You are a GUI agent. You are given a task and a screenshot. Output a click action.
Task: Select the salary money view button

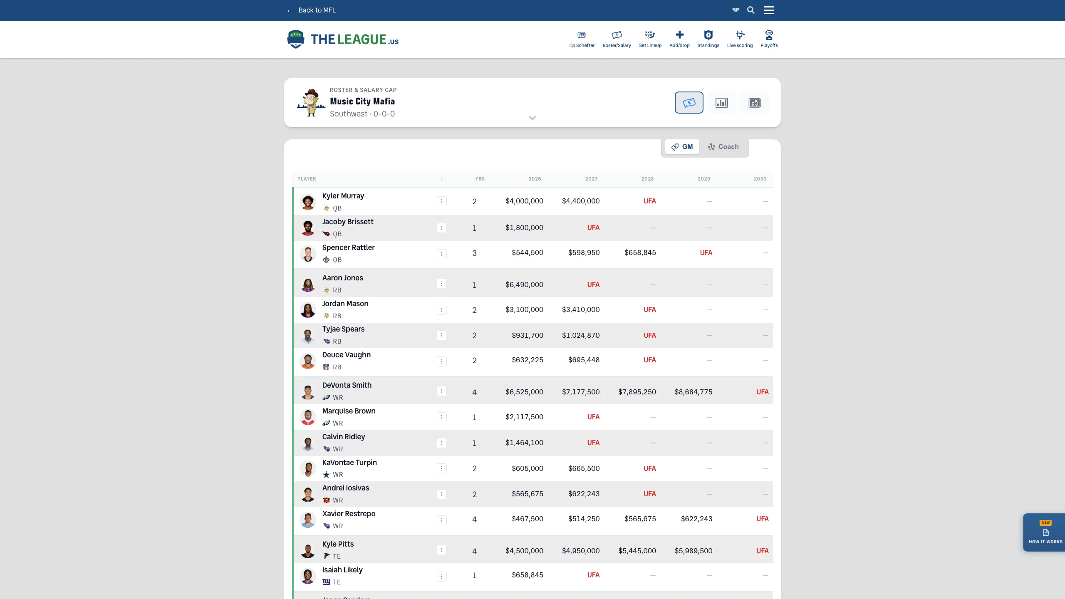pyautogui.click(x=689, y=102)
